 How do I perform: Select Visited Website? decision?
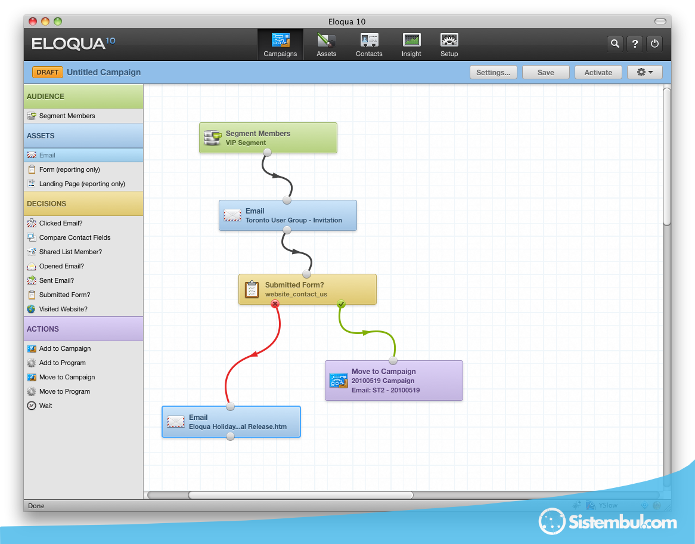(x=83, y=309)
